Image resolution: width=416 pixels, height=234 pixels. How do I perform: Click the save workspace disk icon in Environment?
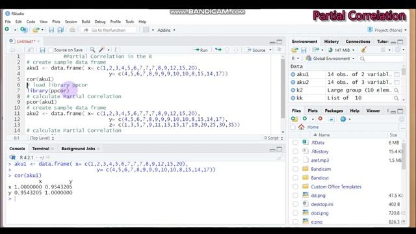pos(304,50)
